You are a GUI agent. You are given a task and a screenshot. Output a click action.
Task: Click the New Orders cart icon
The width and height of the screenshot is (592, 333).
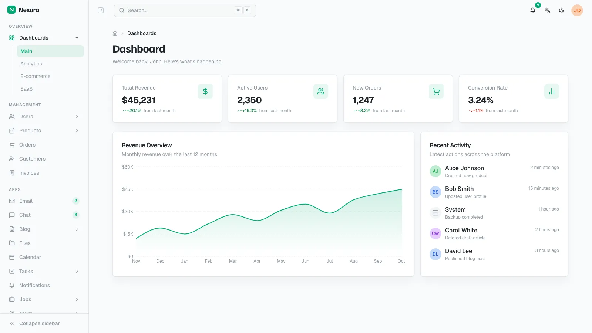pos(436,91)
